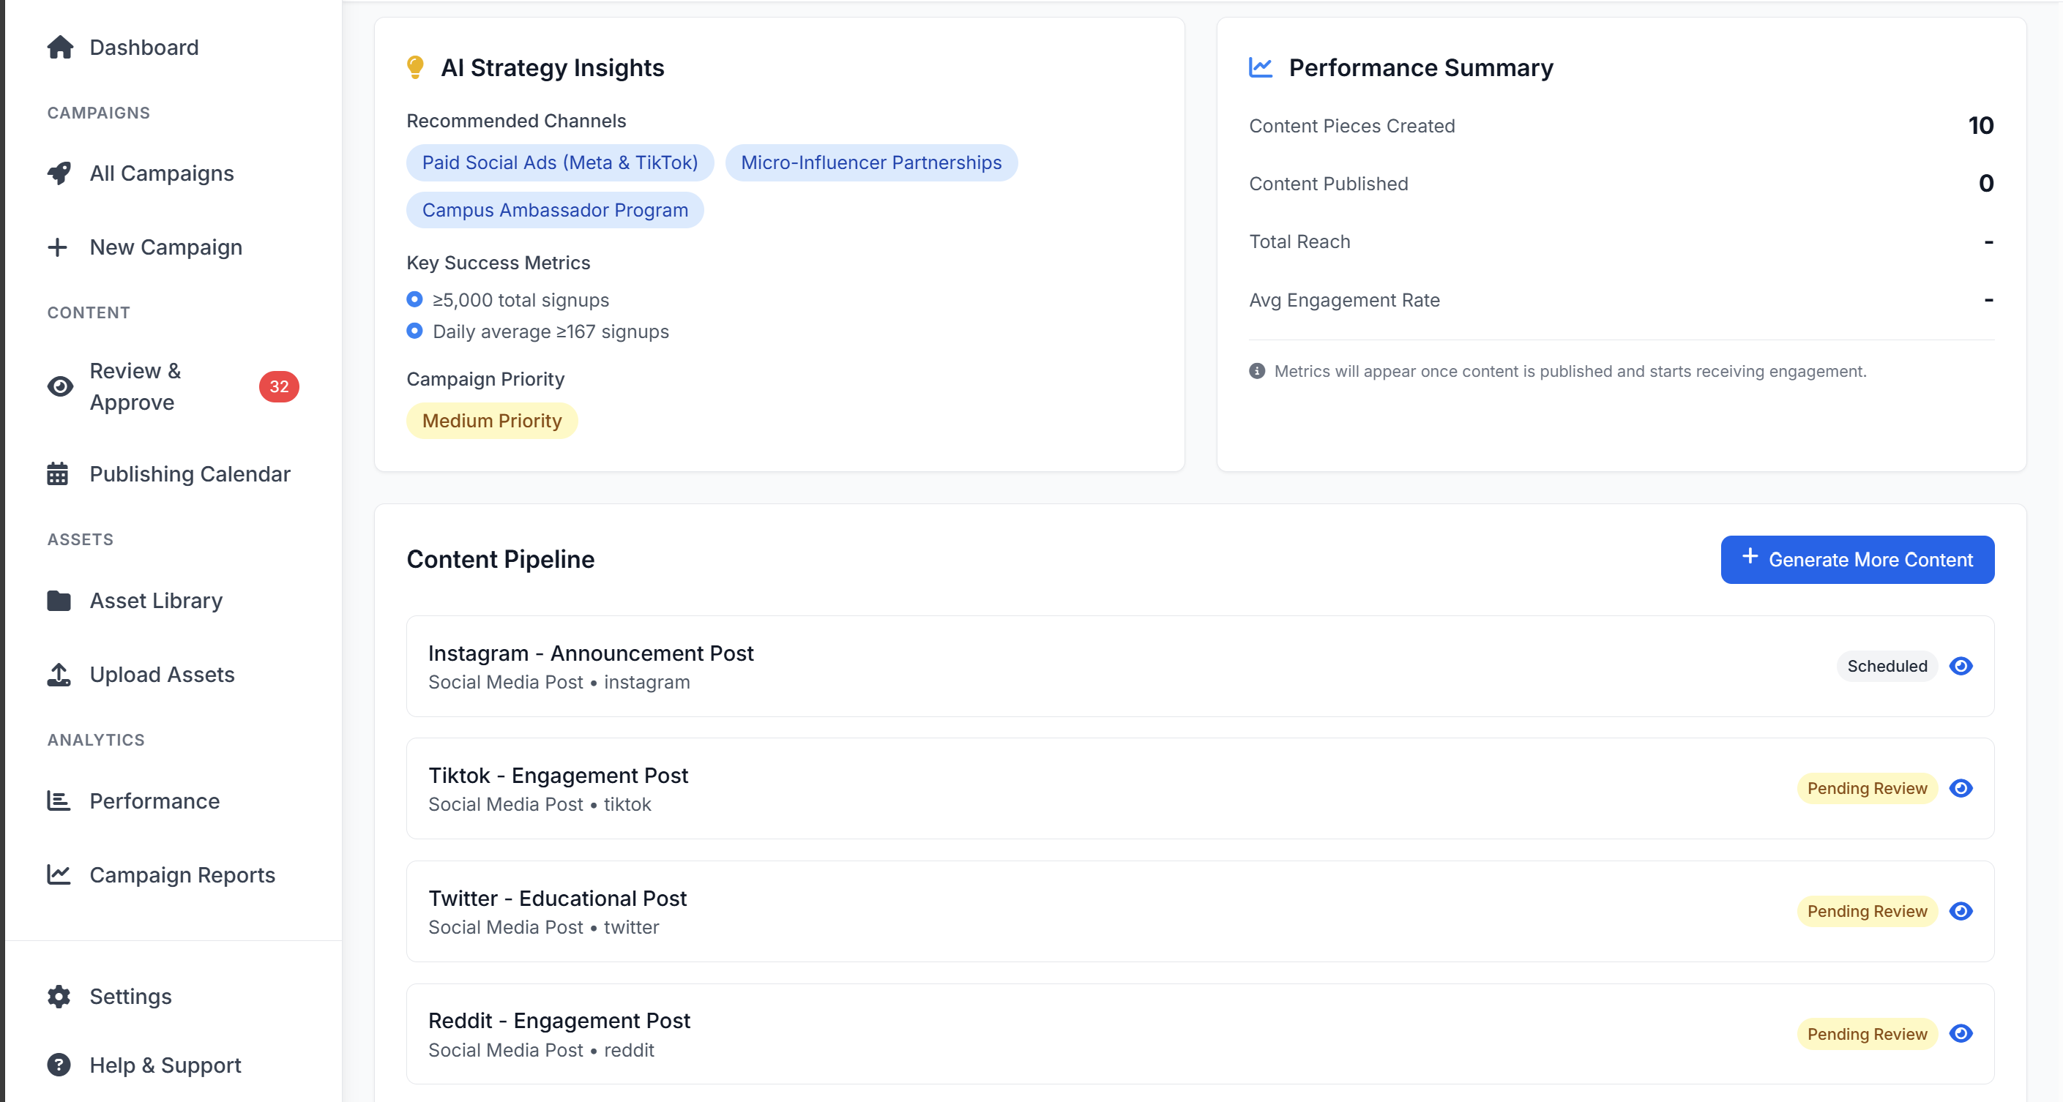Screen dimensions: 2063x1102
Task: View the Instagram Announcement Post eye icon
Action: [x=1961, y=666]
